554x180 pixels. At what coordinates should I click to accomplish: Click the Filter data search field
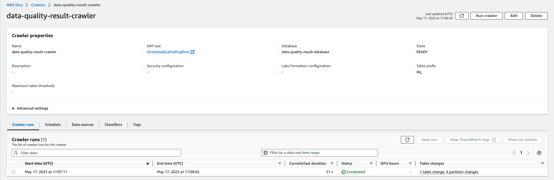coord(96,153)
